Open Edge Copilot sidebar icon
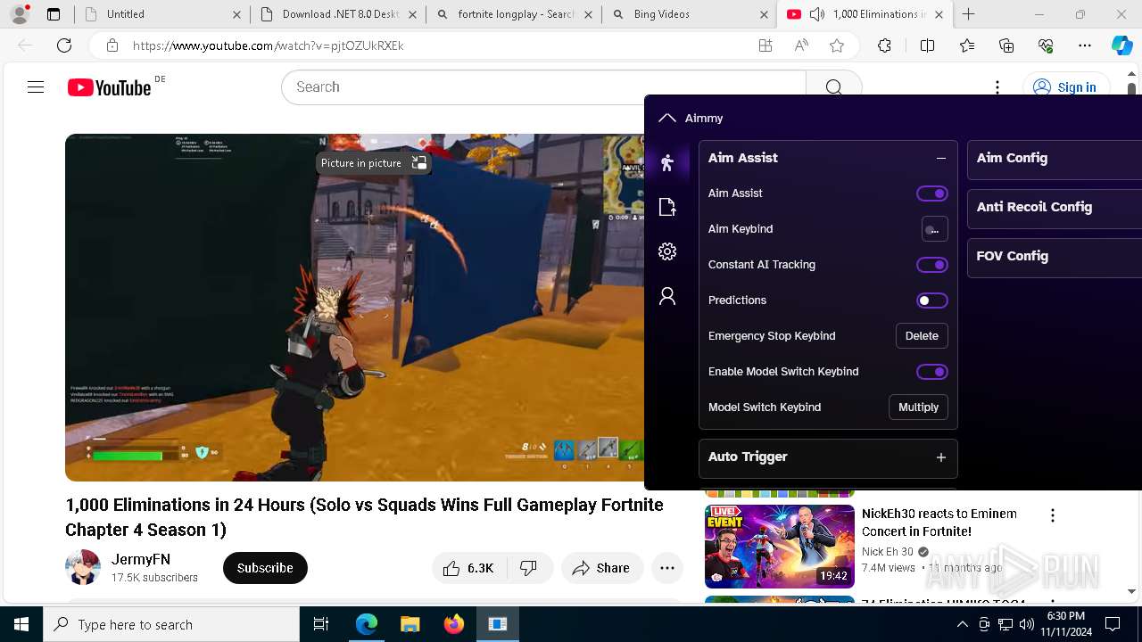The height and width of the screenshot is (642, 1142). tap(1121, 45)
